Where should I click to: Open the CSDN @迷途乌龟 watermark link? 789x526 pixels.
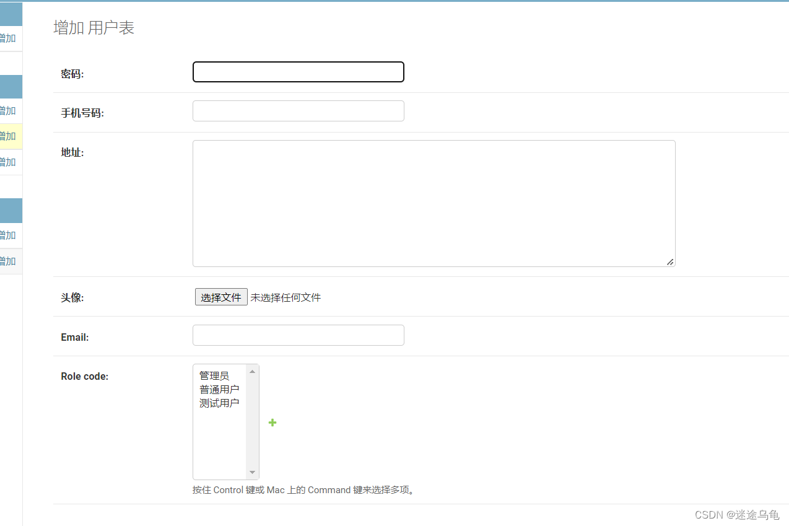pos(736,515)
